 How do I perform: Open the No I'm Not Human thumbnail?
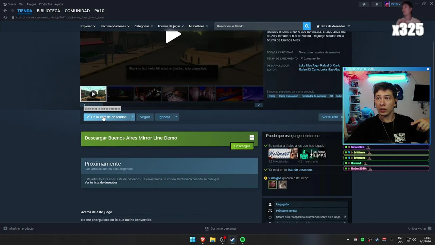pos(313,154)
